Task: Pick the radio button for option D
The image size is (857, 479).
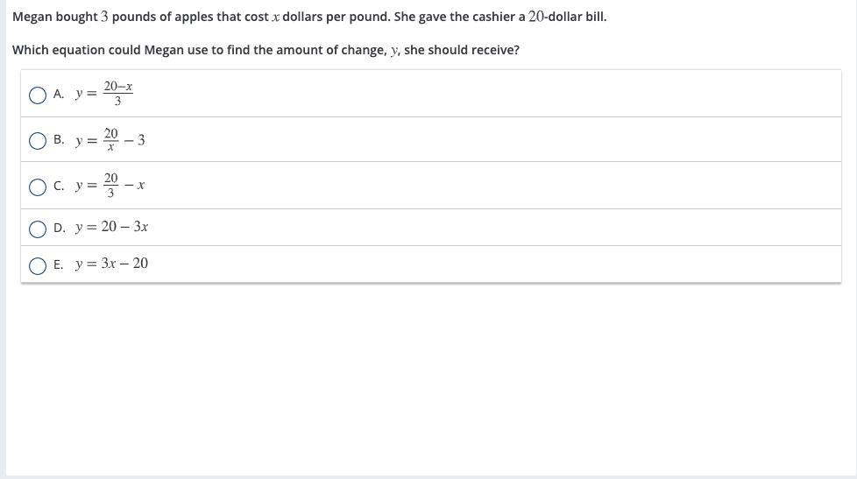Action: click(x=37, y=229)
